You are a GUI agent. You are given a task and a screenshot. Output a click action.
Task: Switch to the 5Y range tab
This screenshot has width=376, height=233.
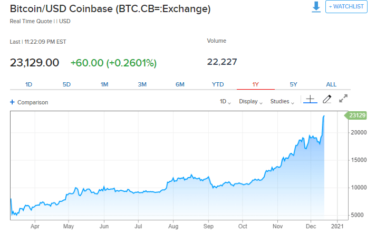click(293, 84)
